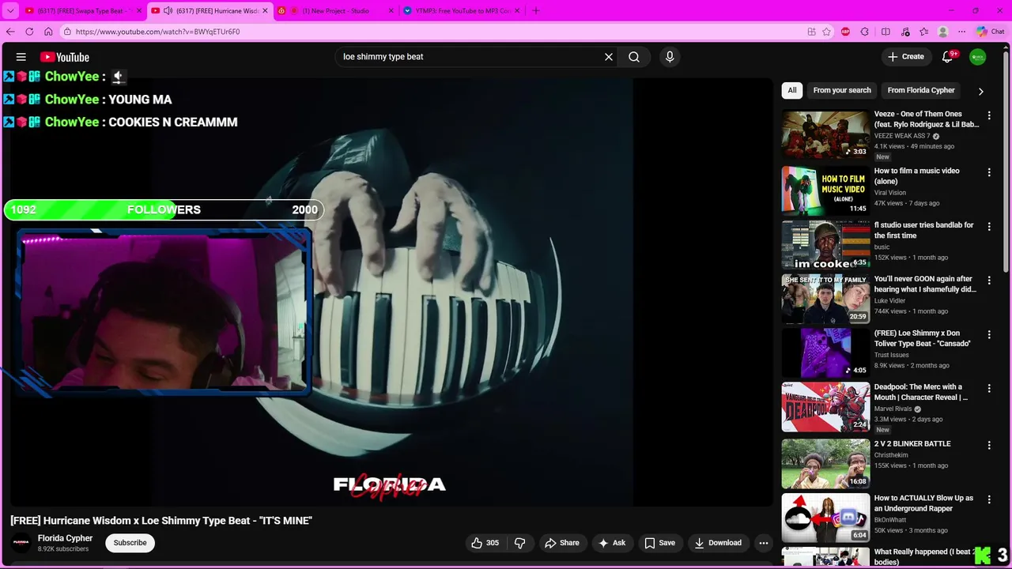This screenshot has width=1012, height=569.
Task: Open the browser settings and more menu
Action: 962,32
